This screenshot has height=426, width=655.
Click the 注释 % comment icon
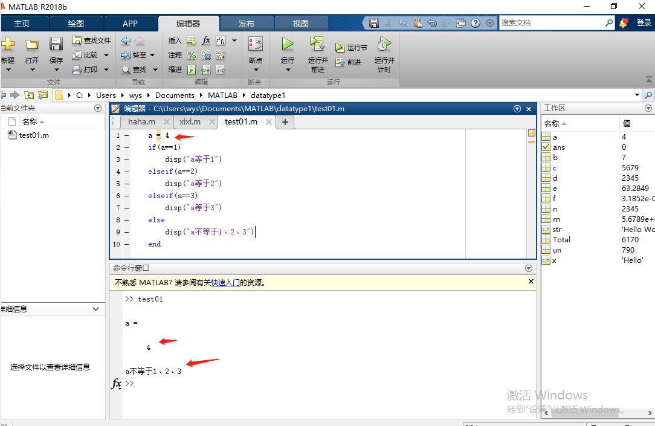pos(191,54)
